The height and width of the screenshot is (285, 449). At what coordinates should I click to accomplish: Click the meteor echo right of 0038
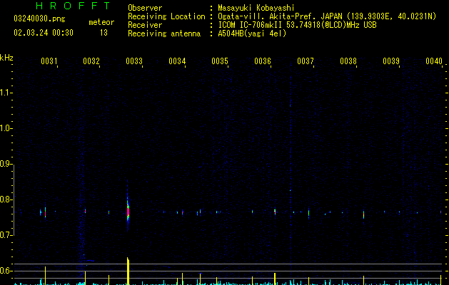363,214
